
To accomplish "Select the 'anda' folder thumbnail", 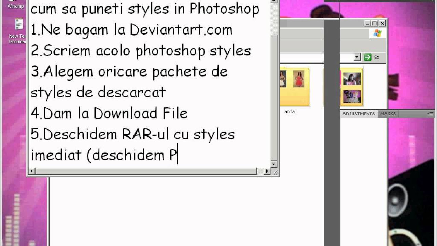I will [294, 87].
